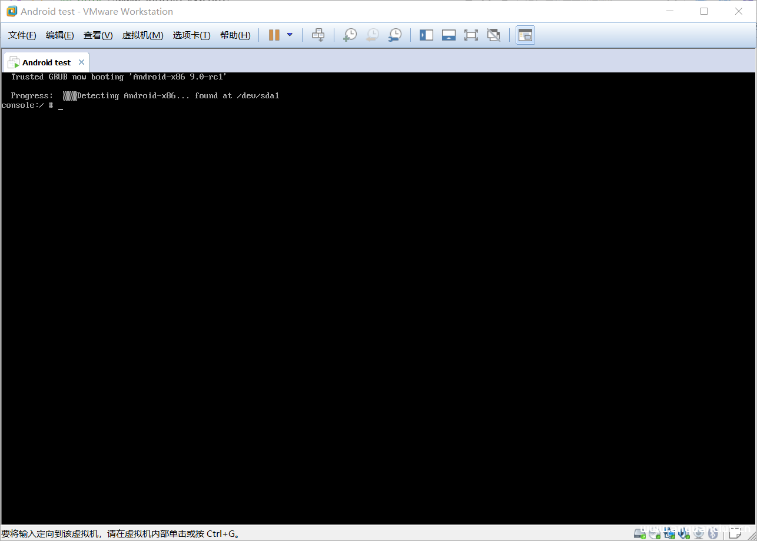Viewport: 757px width, 541px height.
Task: Send Ctrl+Alt+Del to the virtual machine
Action: (318, 35)
